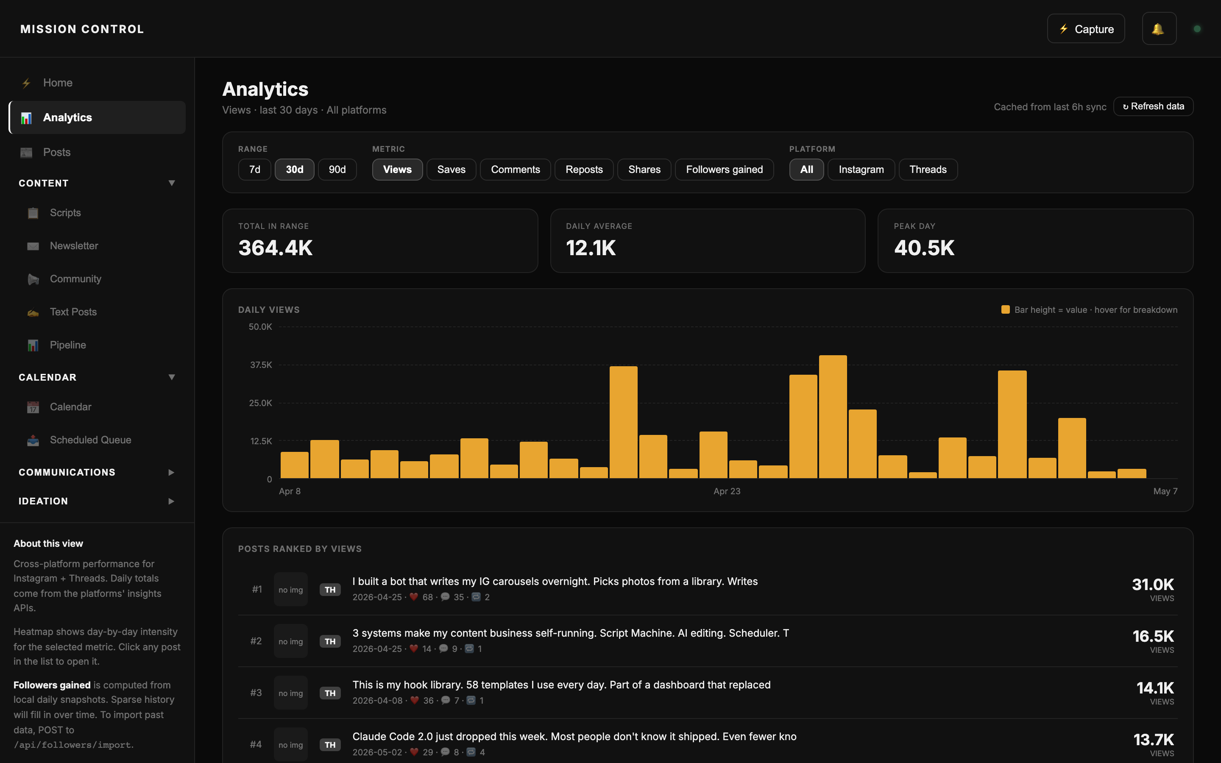Select the Views metric
The image size is (1221, 763).
[x=397, y=170]
